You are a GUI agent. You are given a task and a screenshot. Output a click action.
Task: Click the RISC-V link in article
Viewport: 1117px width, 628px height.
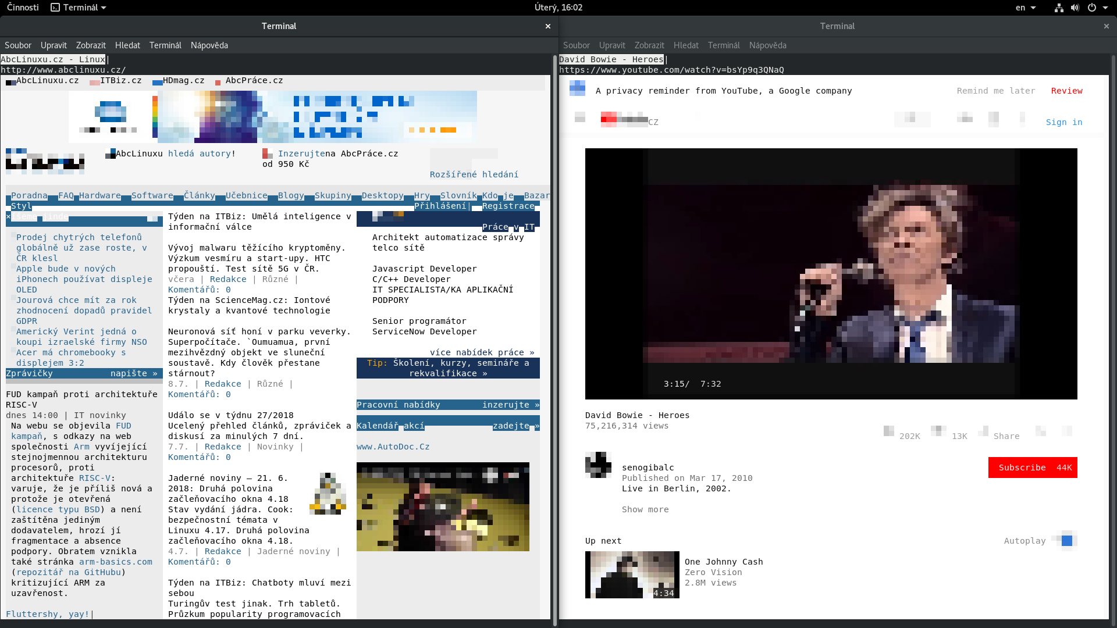(x=95, y=479)
